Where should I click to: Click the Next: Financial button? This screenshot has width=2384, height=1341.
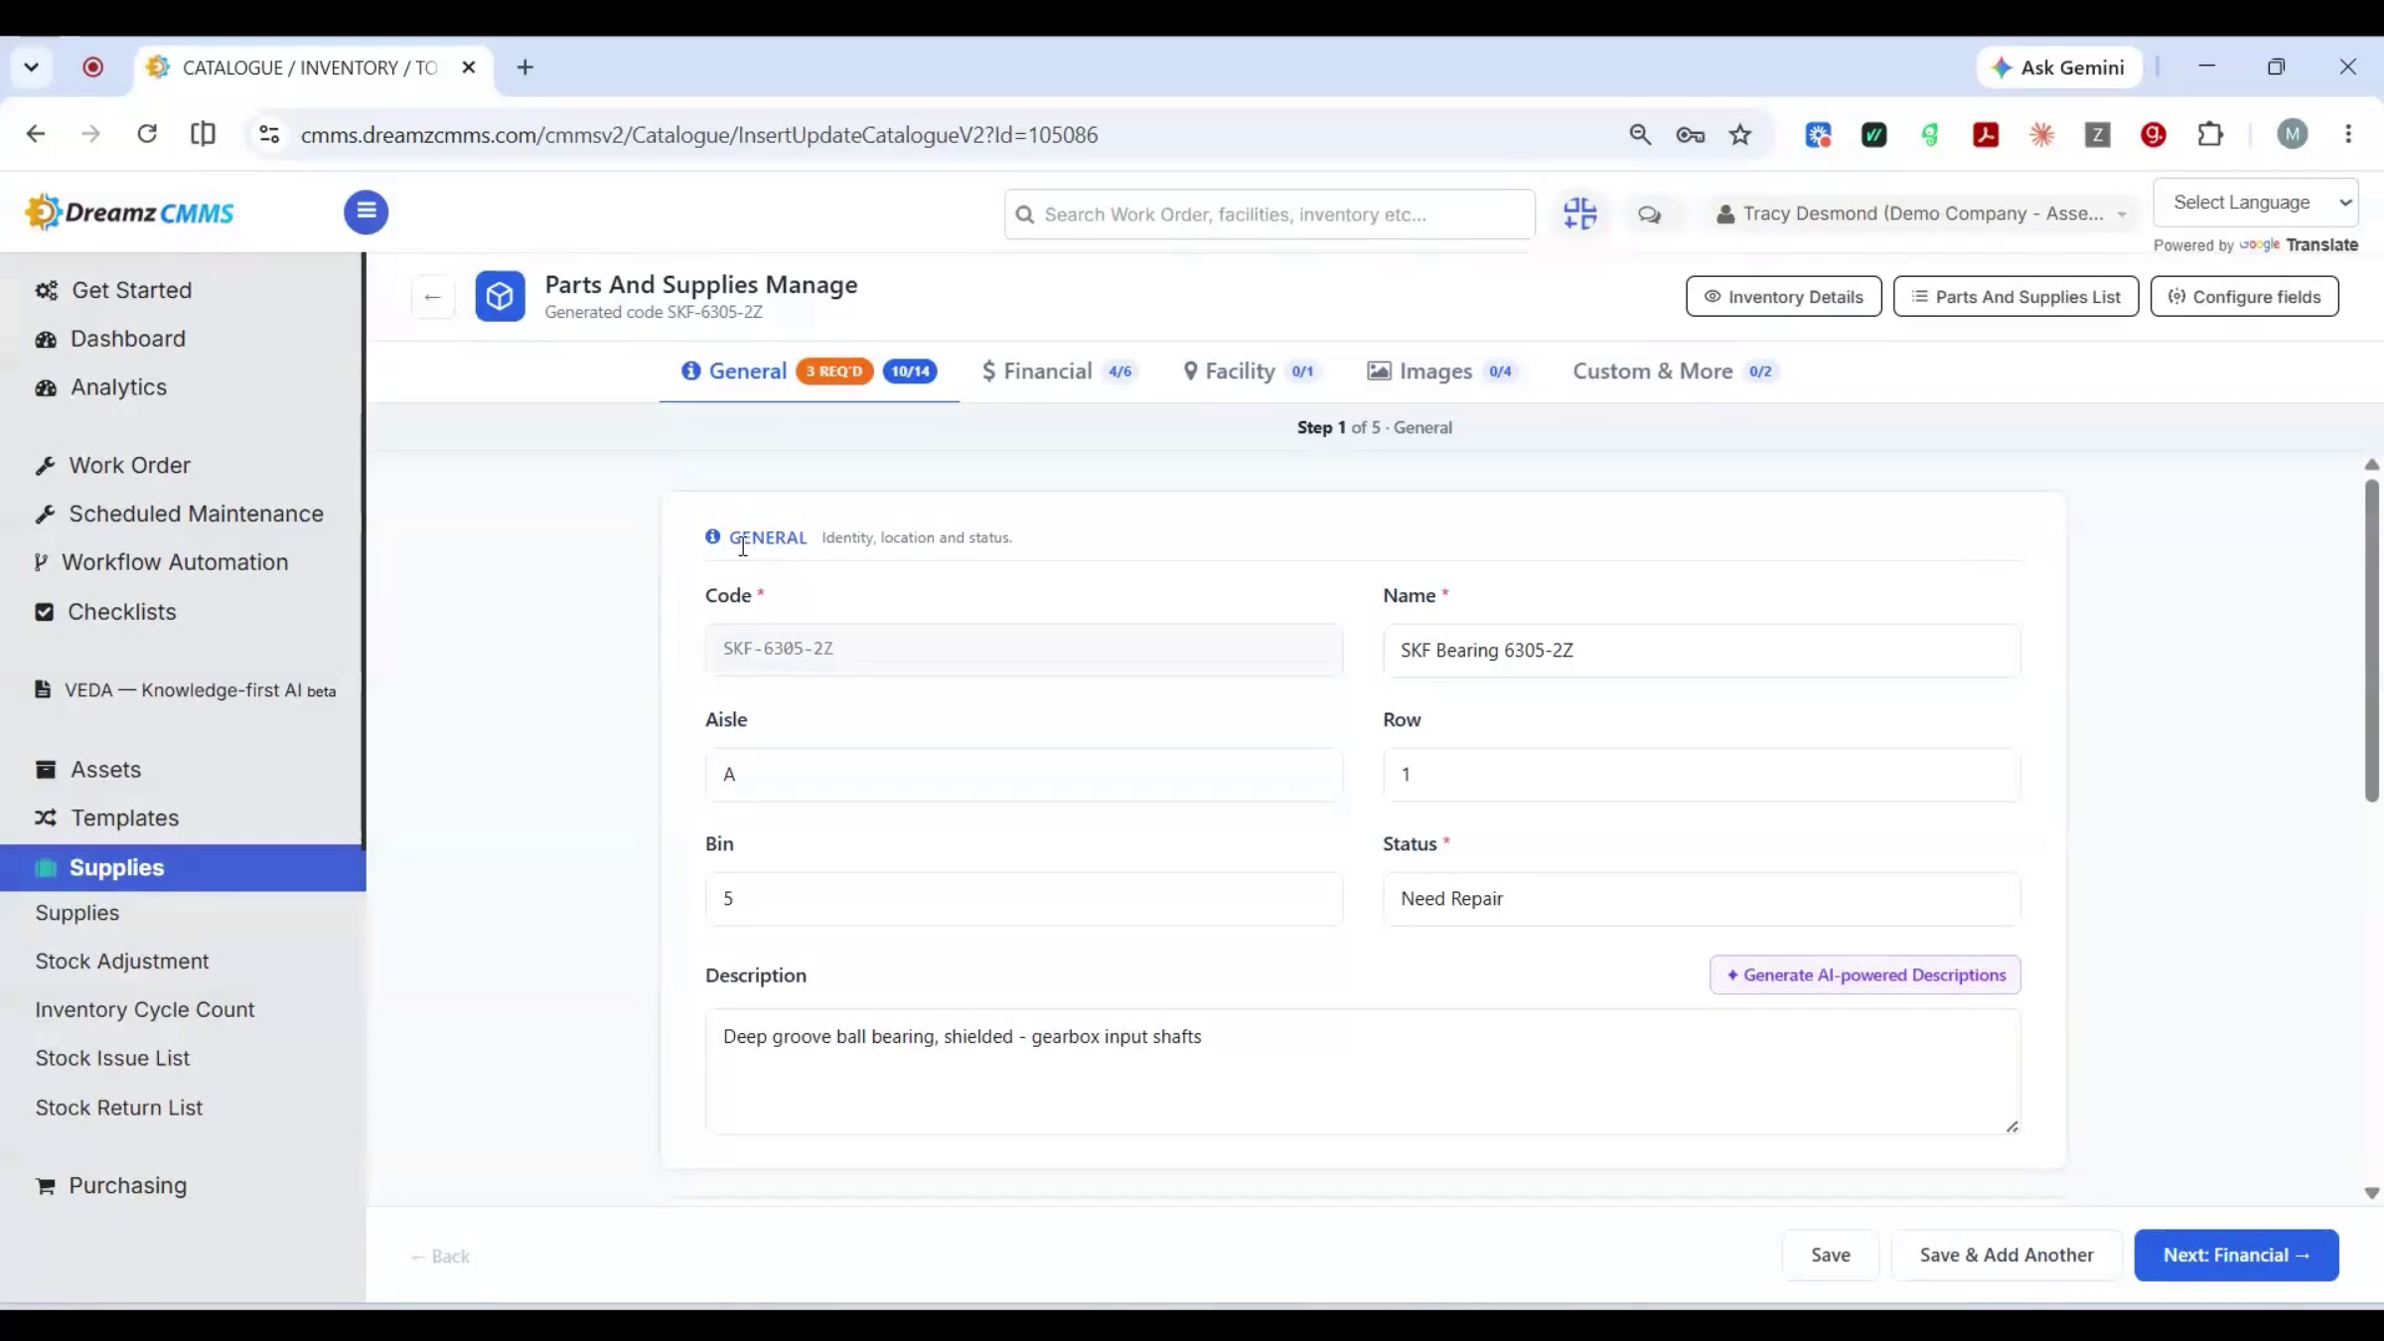[x=2236, y=1256]
